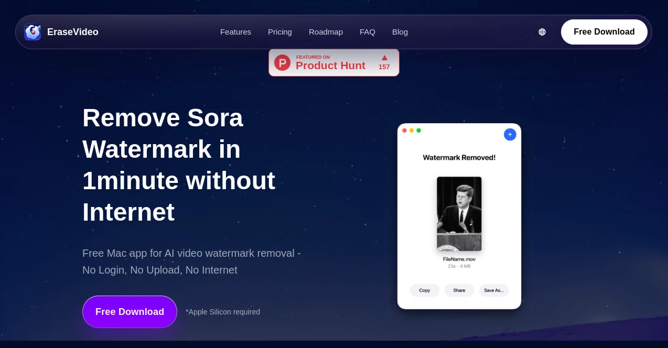
Task: Click the EraseVideo logo icon
Action: point(33,32)
